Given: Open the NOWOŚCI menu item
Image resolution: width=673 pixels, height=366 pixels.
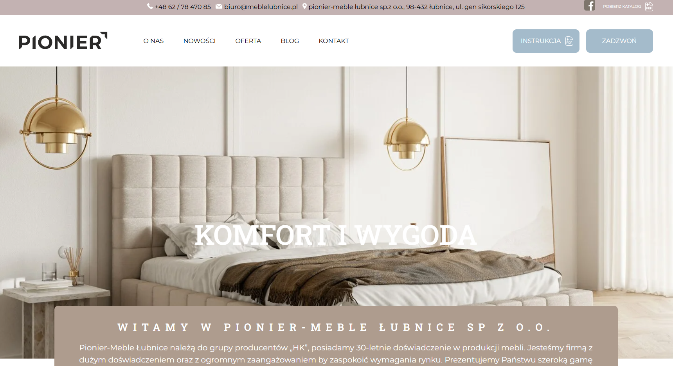Looking at the screenshot, I should coord(199,41).
